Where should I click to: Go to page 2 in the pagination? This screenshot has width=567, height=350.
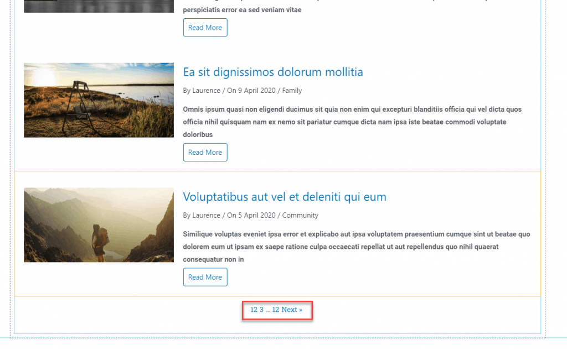(256, 310)
